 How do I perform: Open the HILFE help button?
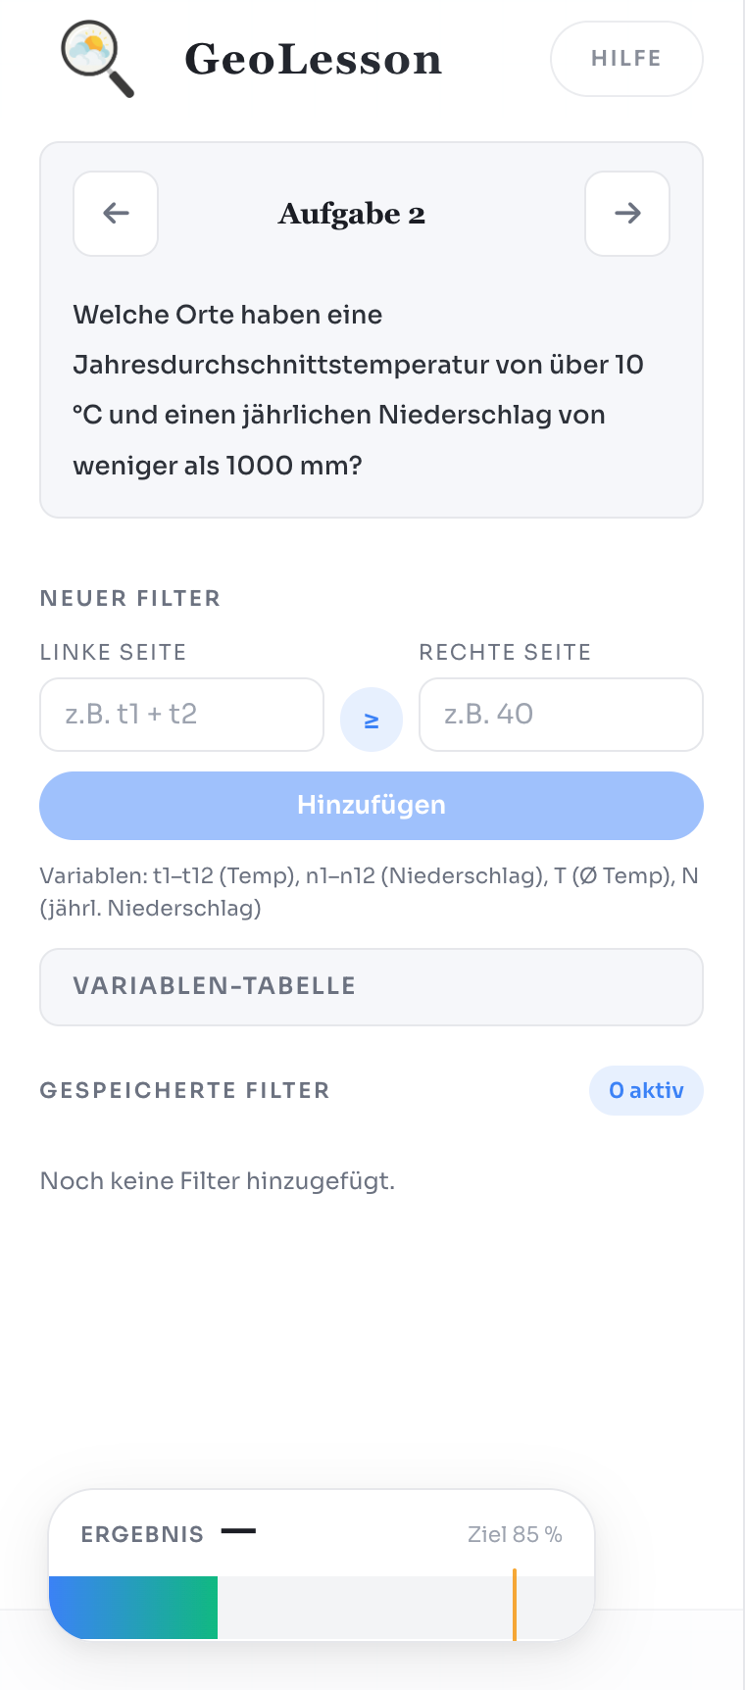pyautogui.click(x=626, y=59)
